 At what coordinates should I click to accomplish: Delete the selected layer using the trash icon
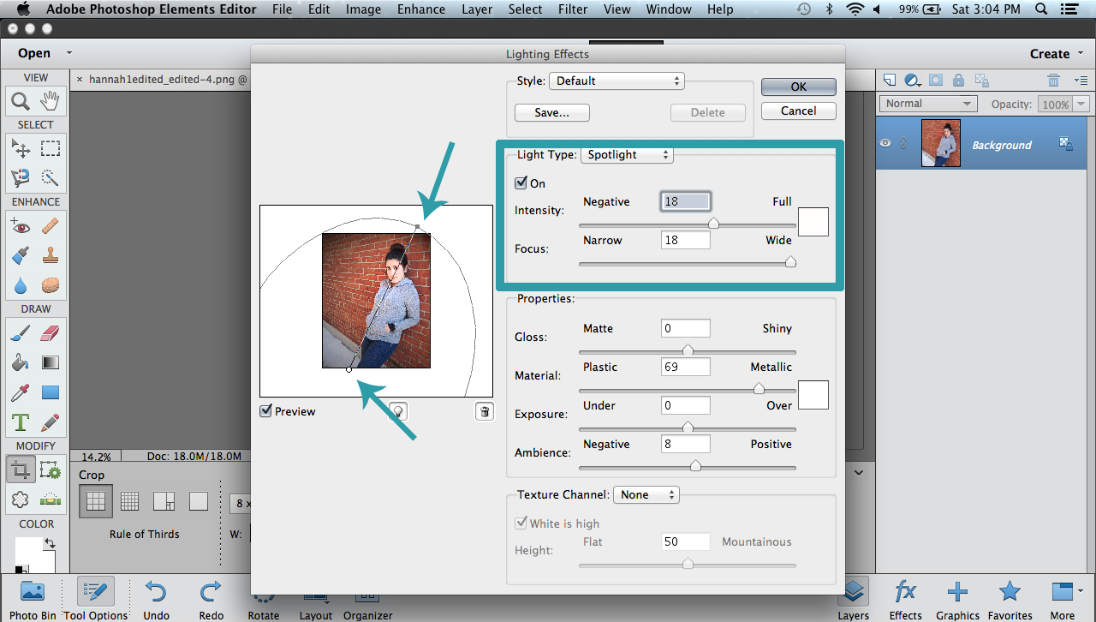[1053, 79]
